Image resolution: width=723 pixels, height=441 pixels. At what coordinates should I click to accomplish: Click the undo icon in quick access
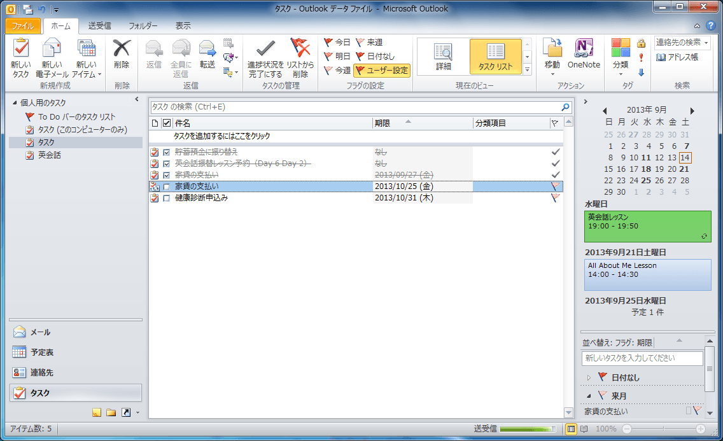pos(42,9)
